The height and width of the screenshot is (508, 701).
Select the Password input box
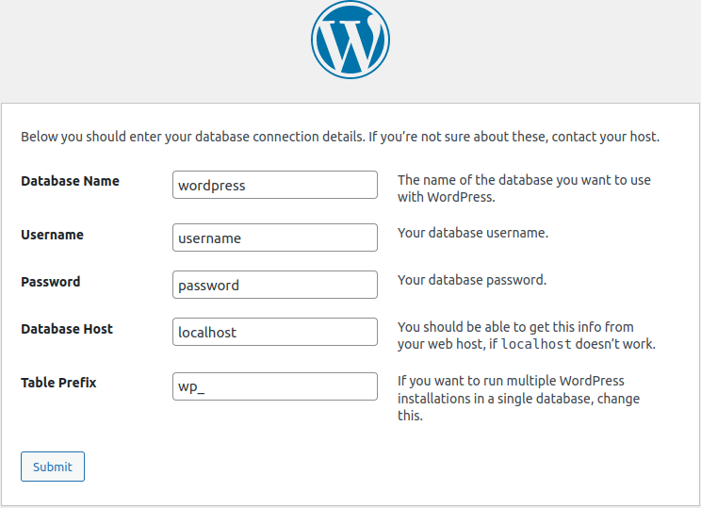pos(275,285)
